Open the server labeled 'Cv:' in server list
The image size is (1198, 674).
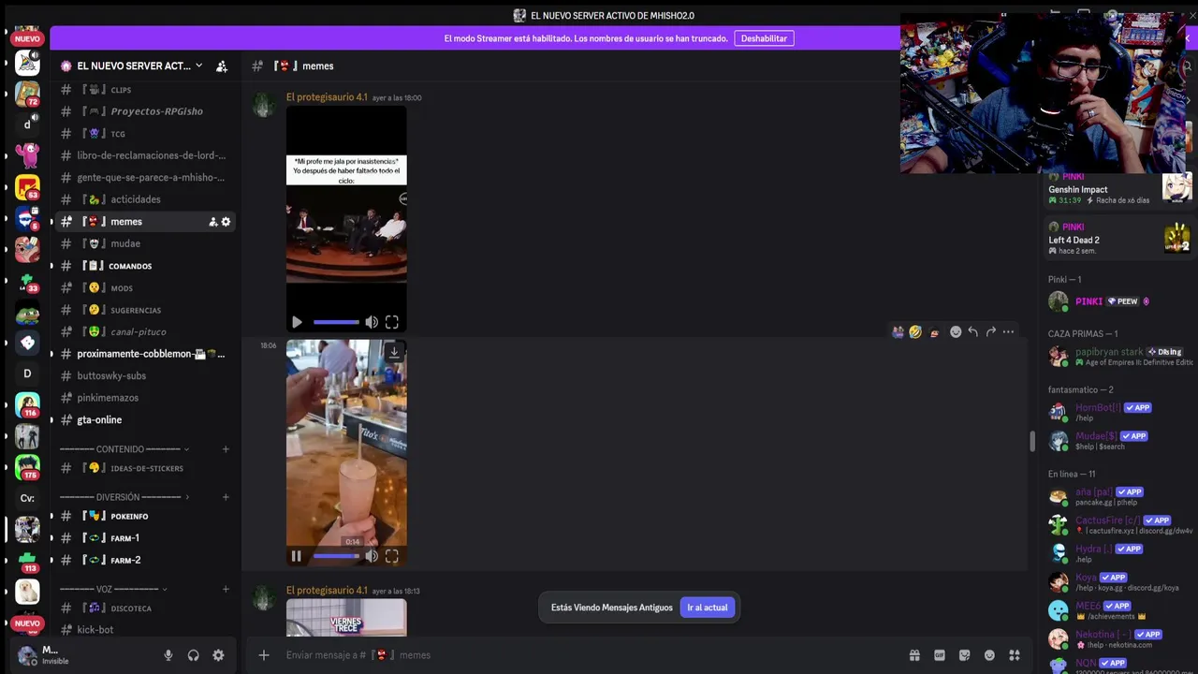[27, 498]
